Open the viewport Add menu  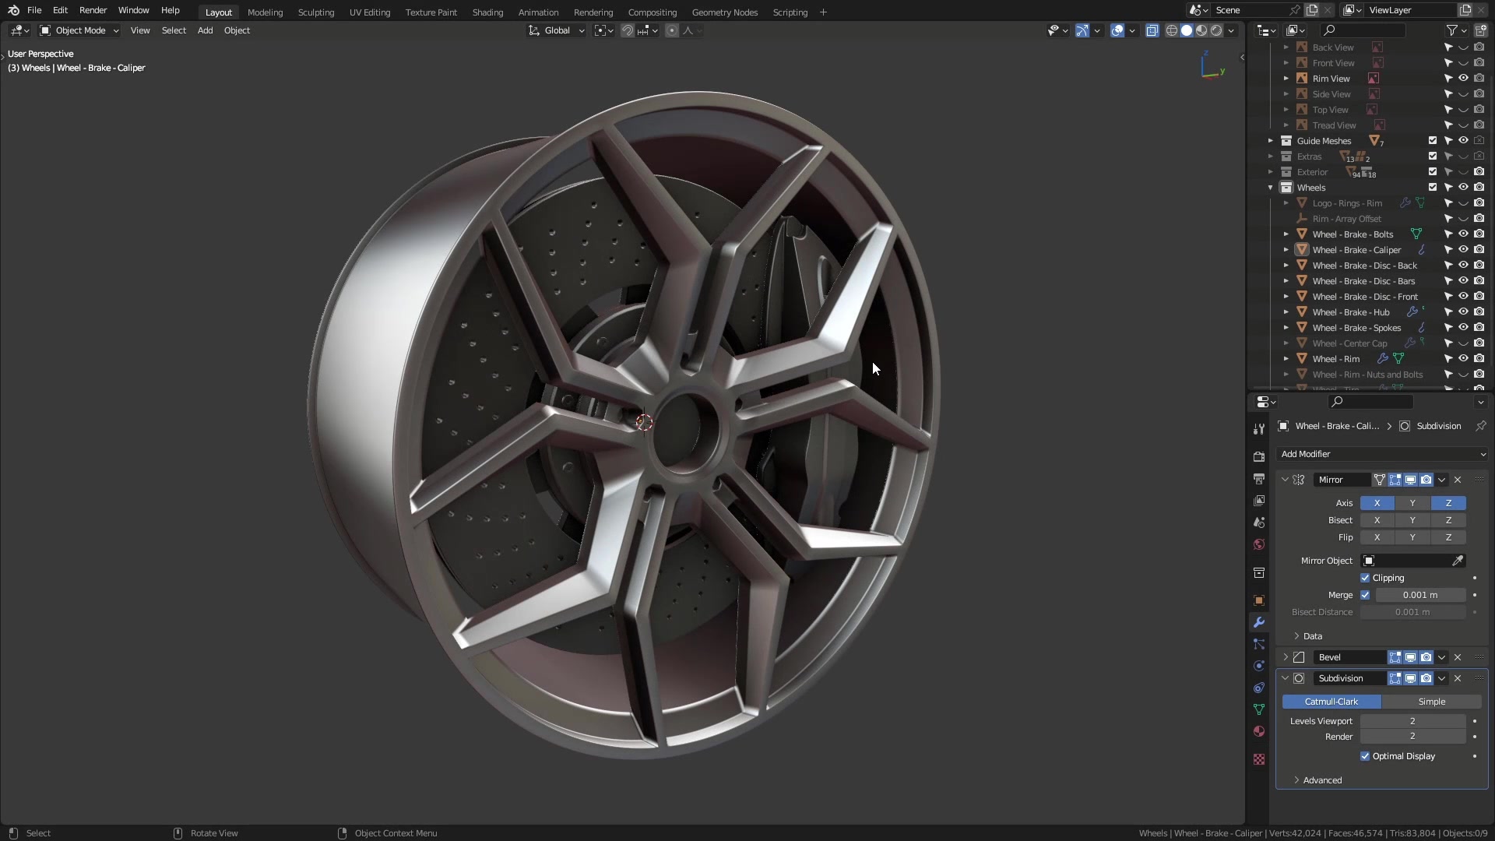(x=205, y=30)
